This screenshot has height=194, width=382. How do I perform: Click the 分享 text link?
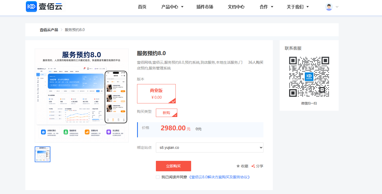pos(260,166)
